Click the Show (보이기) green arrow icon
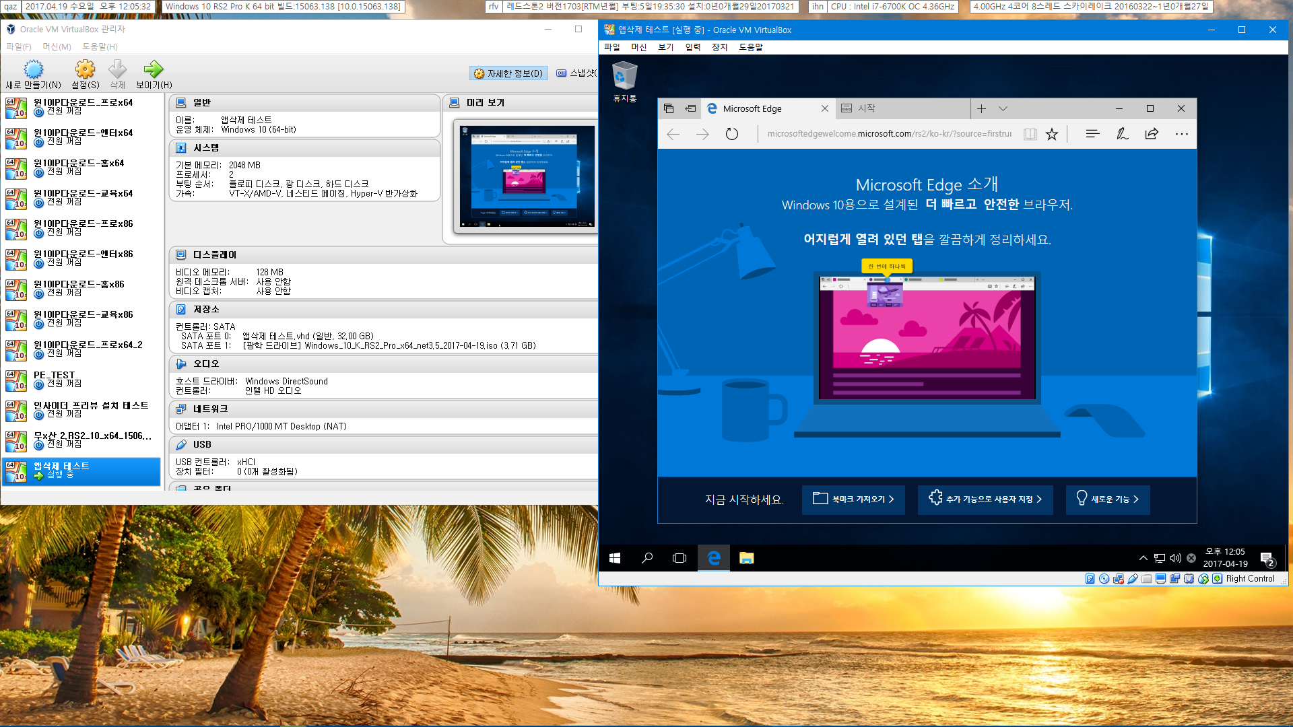The image size is (1293, 727). [154, 69]
